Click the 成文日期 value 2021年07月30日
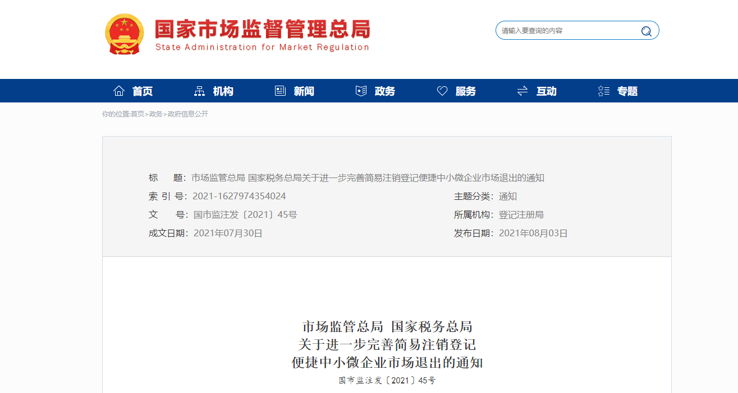The width and height of the screenshot is (738, 393). [228, 233]
